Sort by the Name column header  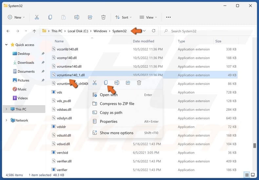point(59,41)
